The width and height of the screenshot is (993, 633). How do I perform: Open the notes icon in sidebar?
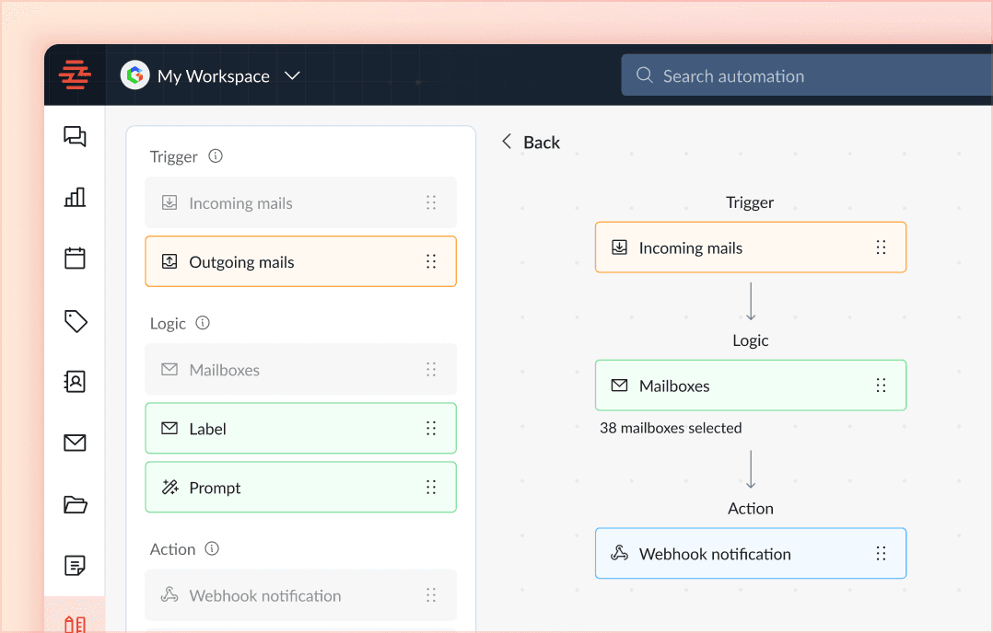click(x=75, y=565)
